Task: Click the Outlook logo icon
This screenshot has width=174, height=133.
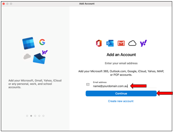Action: 110,43
